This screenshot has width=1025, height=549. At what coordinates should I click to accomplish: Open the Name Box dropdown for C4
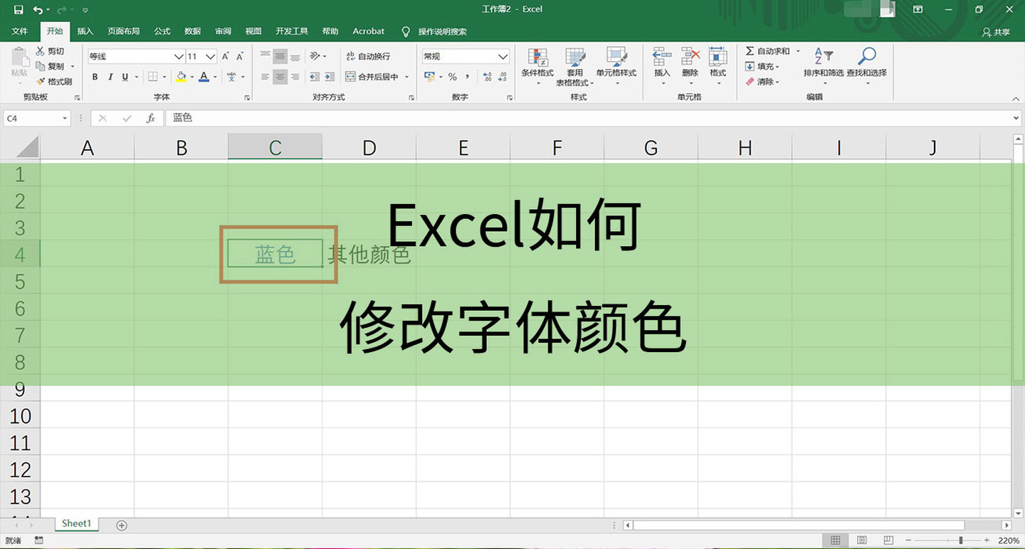[x=65, y=118]
